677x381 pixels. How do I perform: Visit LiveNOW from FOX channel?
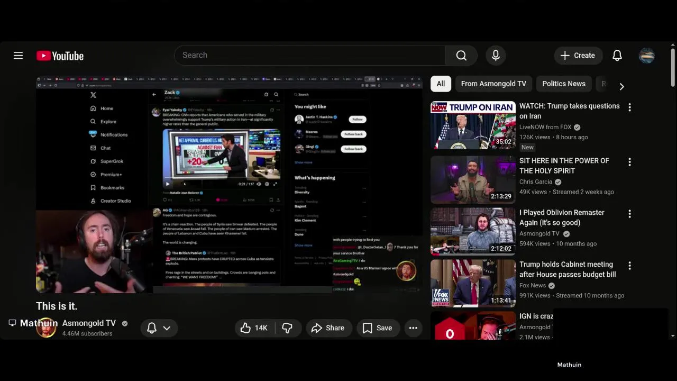click(x=545, y=127)
